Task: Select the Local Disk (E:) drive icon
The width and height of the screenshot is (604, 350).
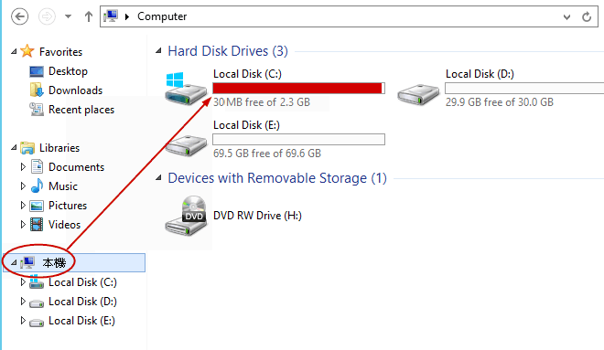Action: coord(186,145)
